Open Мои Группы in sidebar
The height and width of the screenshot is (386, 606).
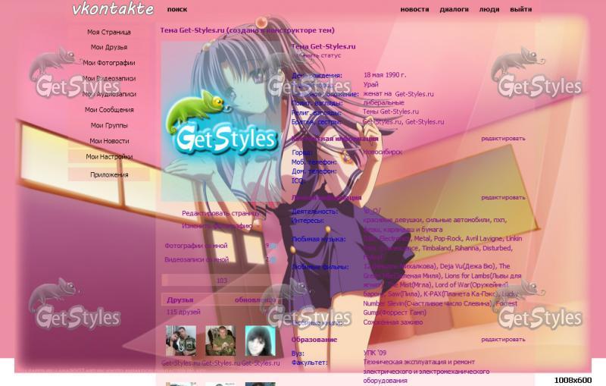pos(109,125)
